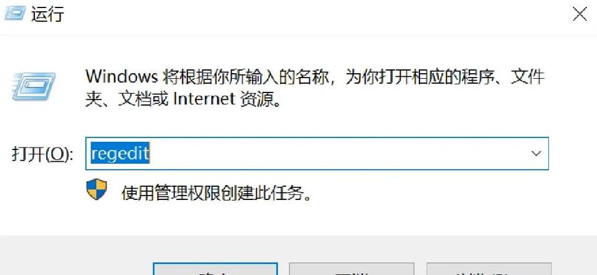Click the word Internet in the description
The height and width of the screenshot is (275, 597).
[x=204, y=99]
